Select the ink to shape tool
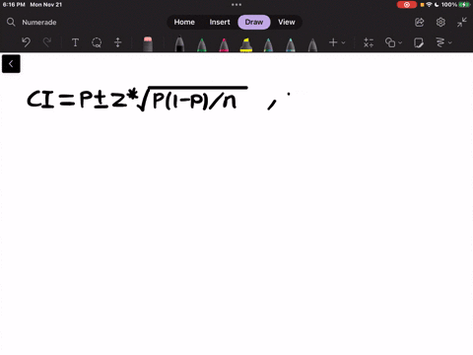This screenshot has height=355, width=473. [x=390, y=42]
